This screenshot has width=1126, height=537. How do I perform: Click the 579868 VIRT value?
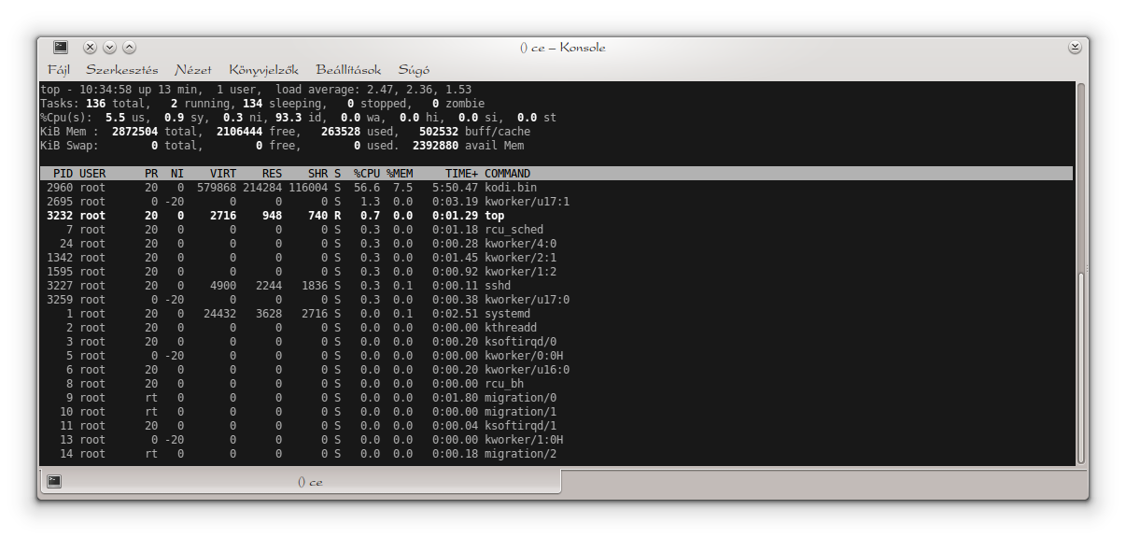pos(217,188)
